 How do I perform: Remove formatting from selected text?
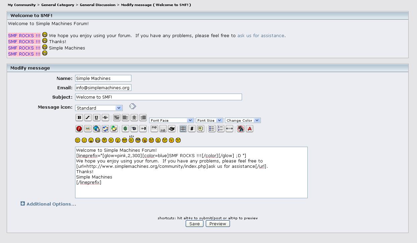241,129
